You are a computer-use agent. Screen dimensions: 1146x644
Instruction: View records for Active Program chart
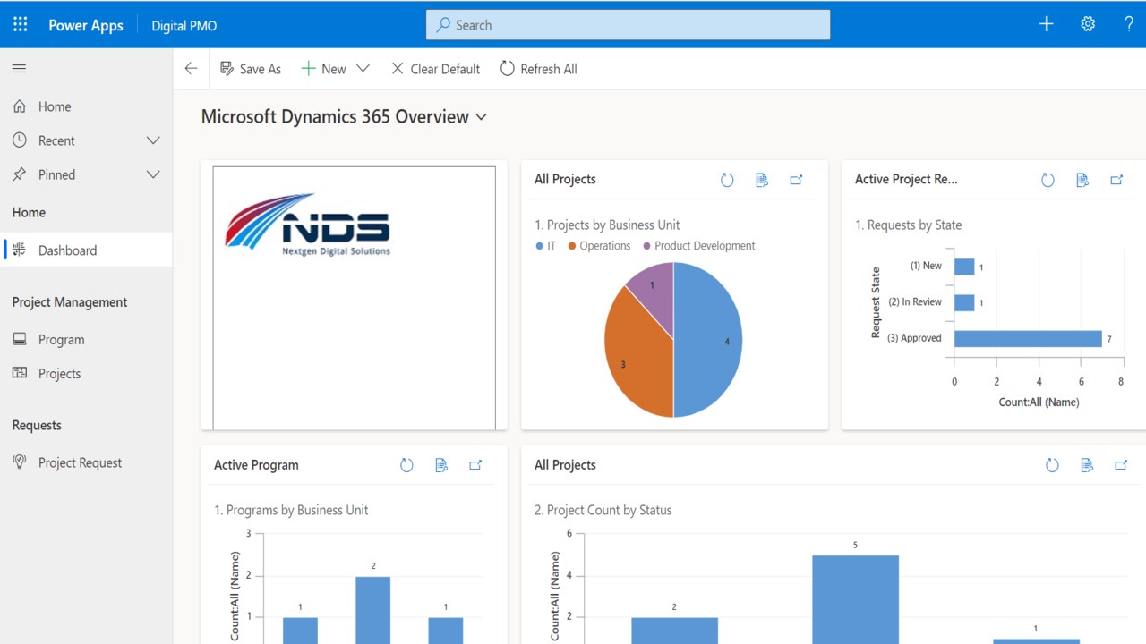tap(441, 465)
